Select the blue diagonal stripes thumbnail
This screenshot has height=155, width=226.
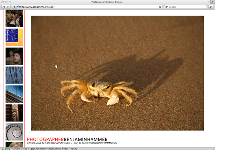pos(14,94)
